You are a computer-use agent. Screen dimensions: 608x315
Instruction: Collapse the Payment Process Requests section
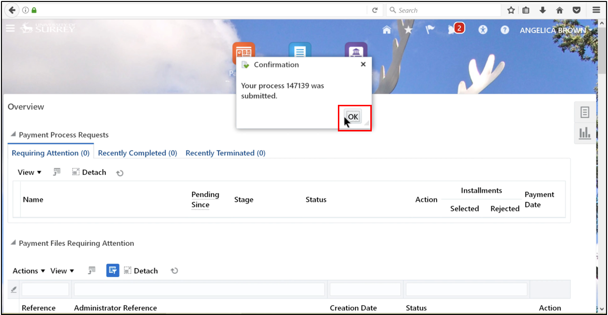pos(13,135)
